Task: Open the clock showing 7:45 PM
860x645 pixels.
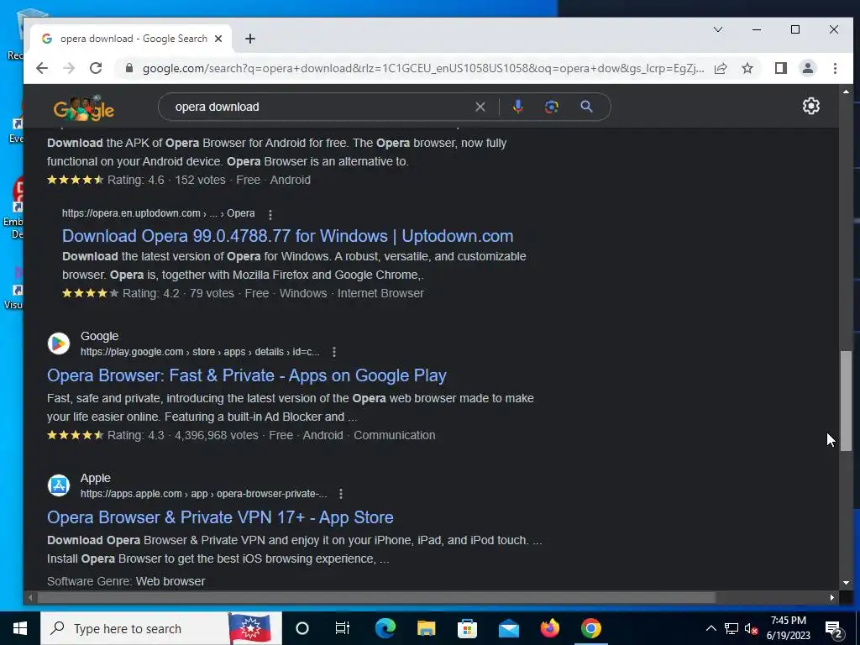Action: coord(788,628)
